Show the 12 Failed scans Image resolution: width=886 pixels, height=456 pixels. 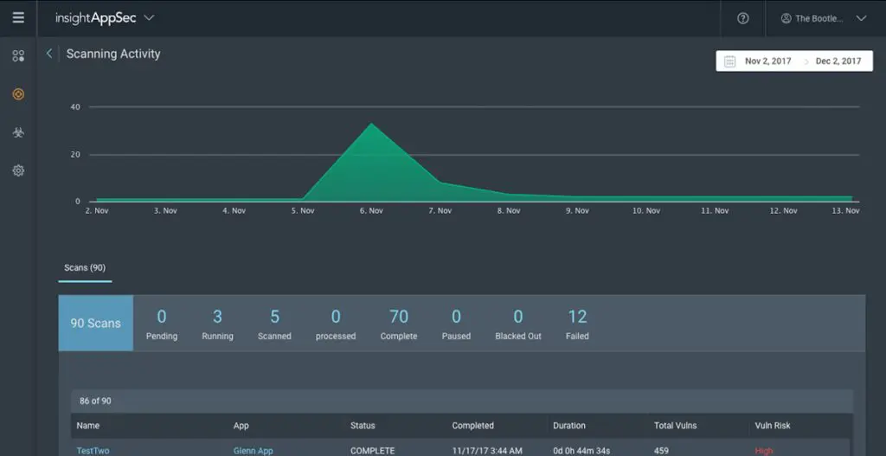(577, 324)
